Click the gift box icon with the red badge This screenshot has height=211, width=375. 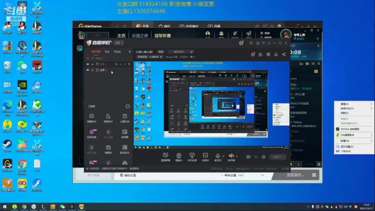(x=253, y=54)
